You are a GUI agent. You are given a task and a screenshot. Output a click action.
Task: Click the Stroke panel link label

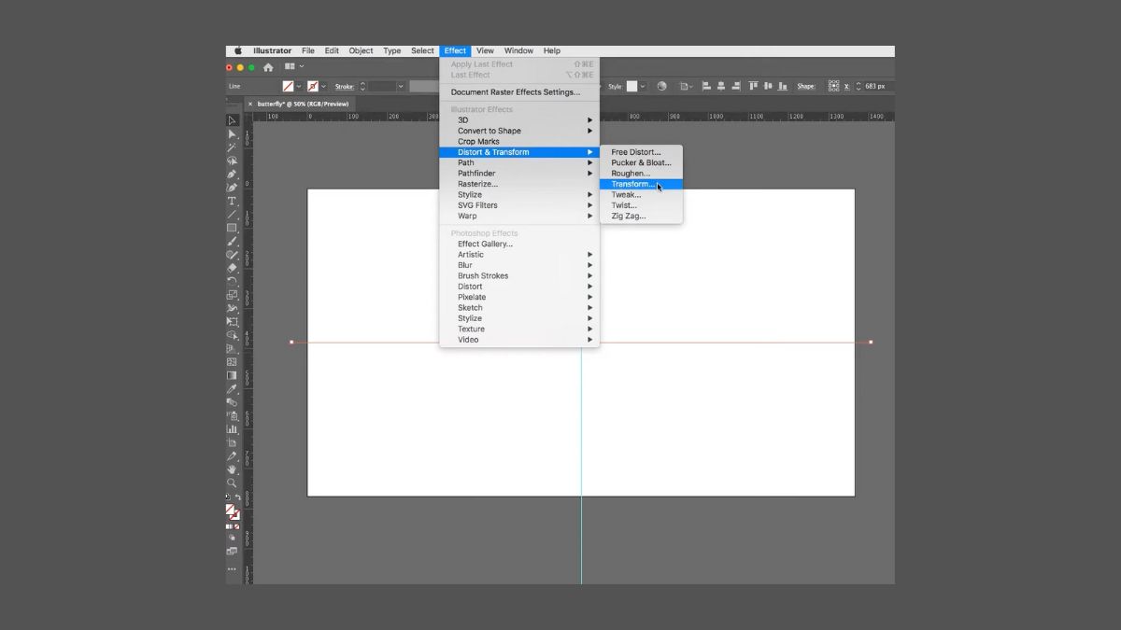pyautogui.click(x=344, y=86)
